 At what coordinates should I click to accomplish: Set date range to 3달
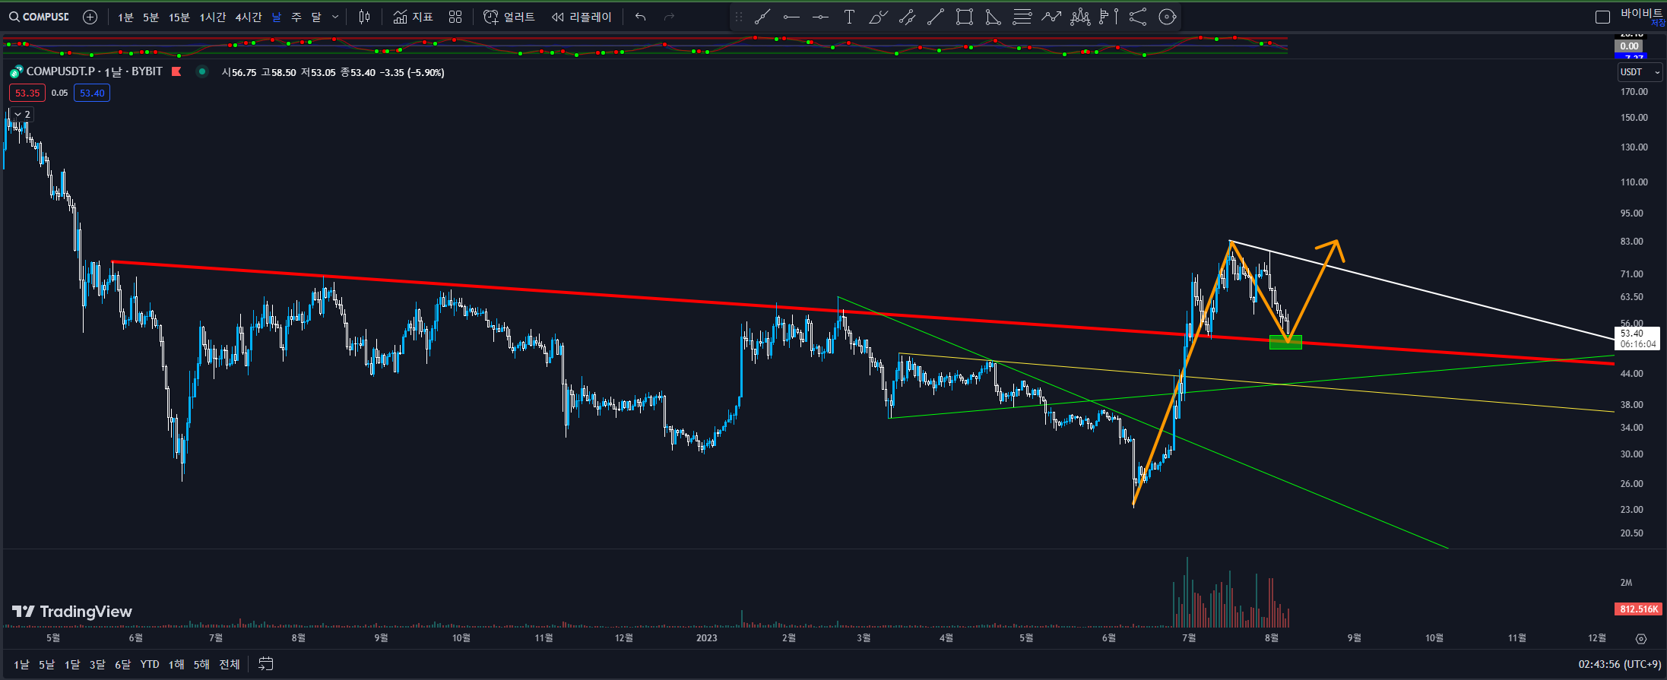[x=97, y=664]
